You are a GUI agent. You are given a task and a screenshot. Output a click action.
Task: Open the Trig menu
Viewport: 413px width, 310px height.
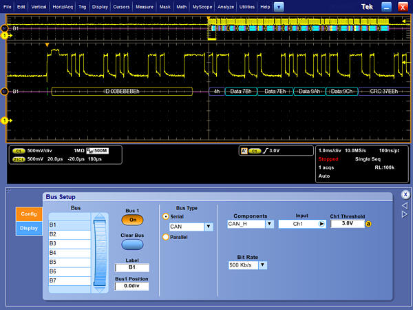coord(83,6)
